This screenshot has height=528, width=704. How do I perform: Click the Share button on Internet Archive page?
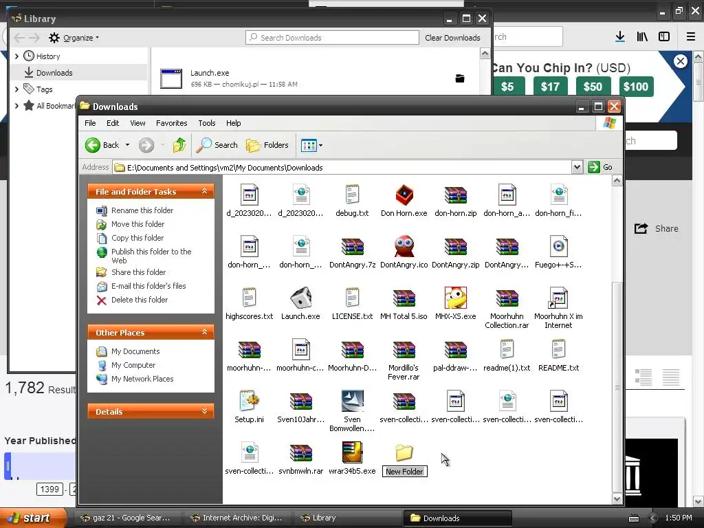(x=657, y=228)
